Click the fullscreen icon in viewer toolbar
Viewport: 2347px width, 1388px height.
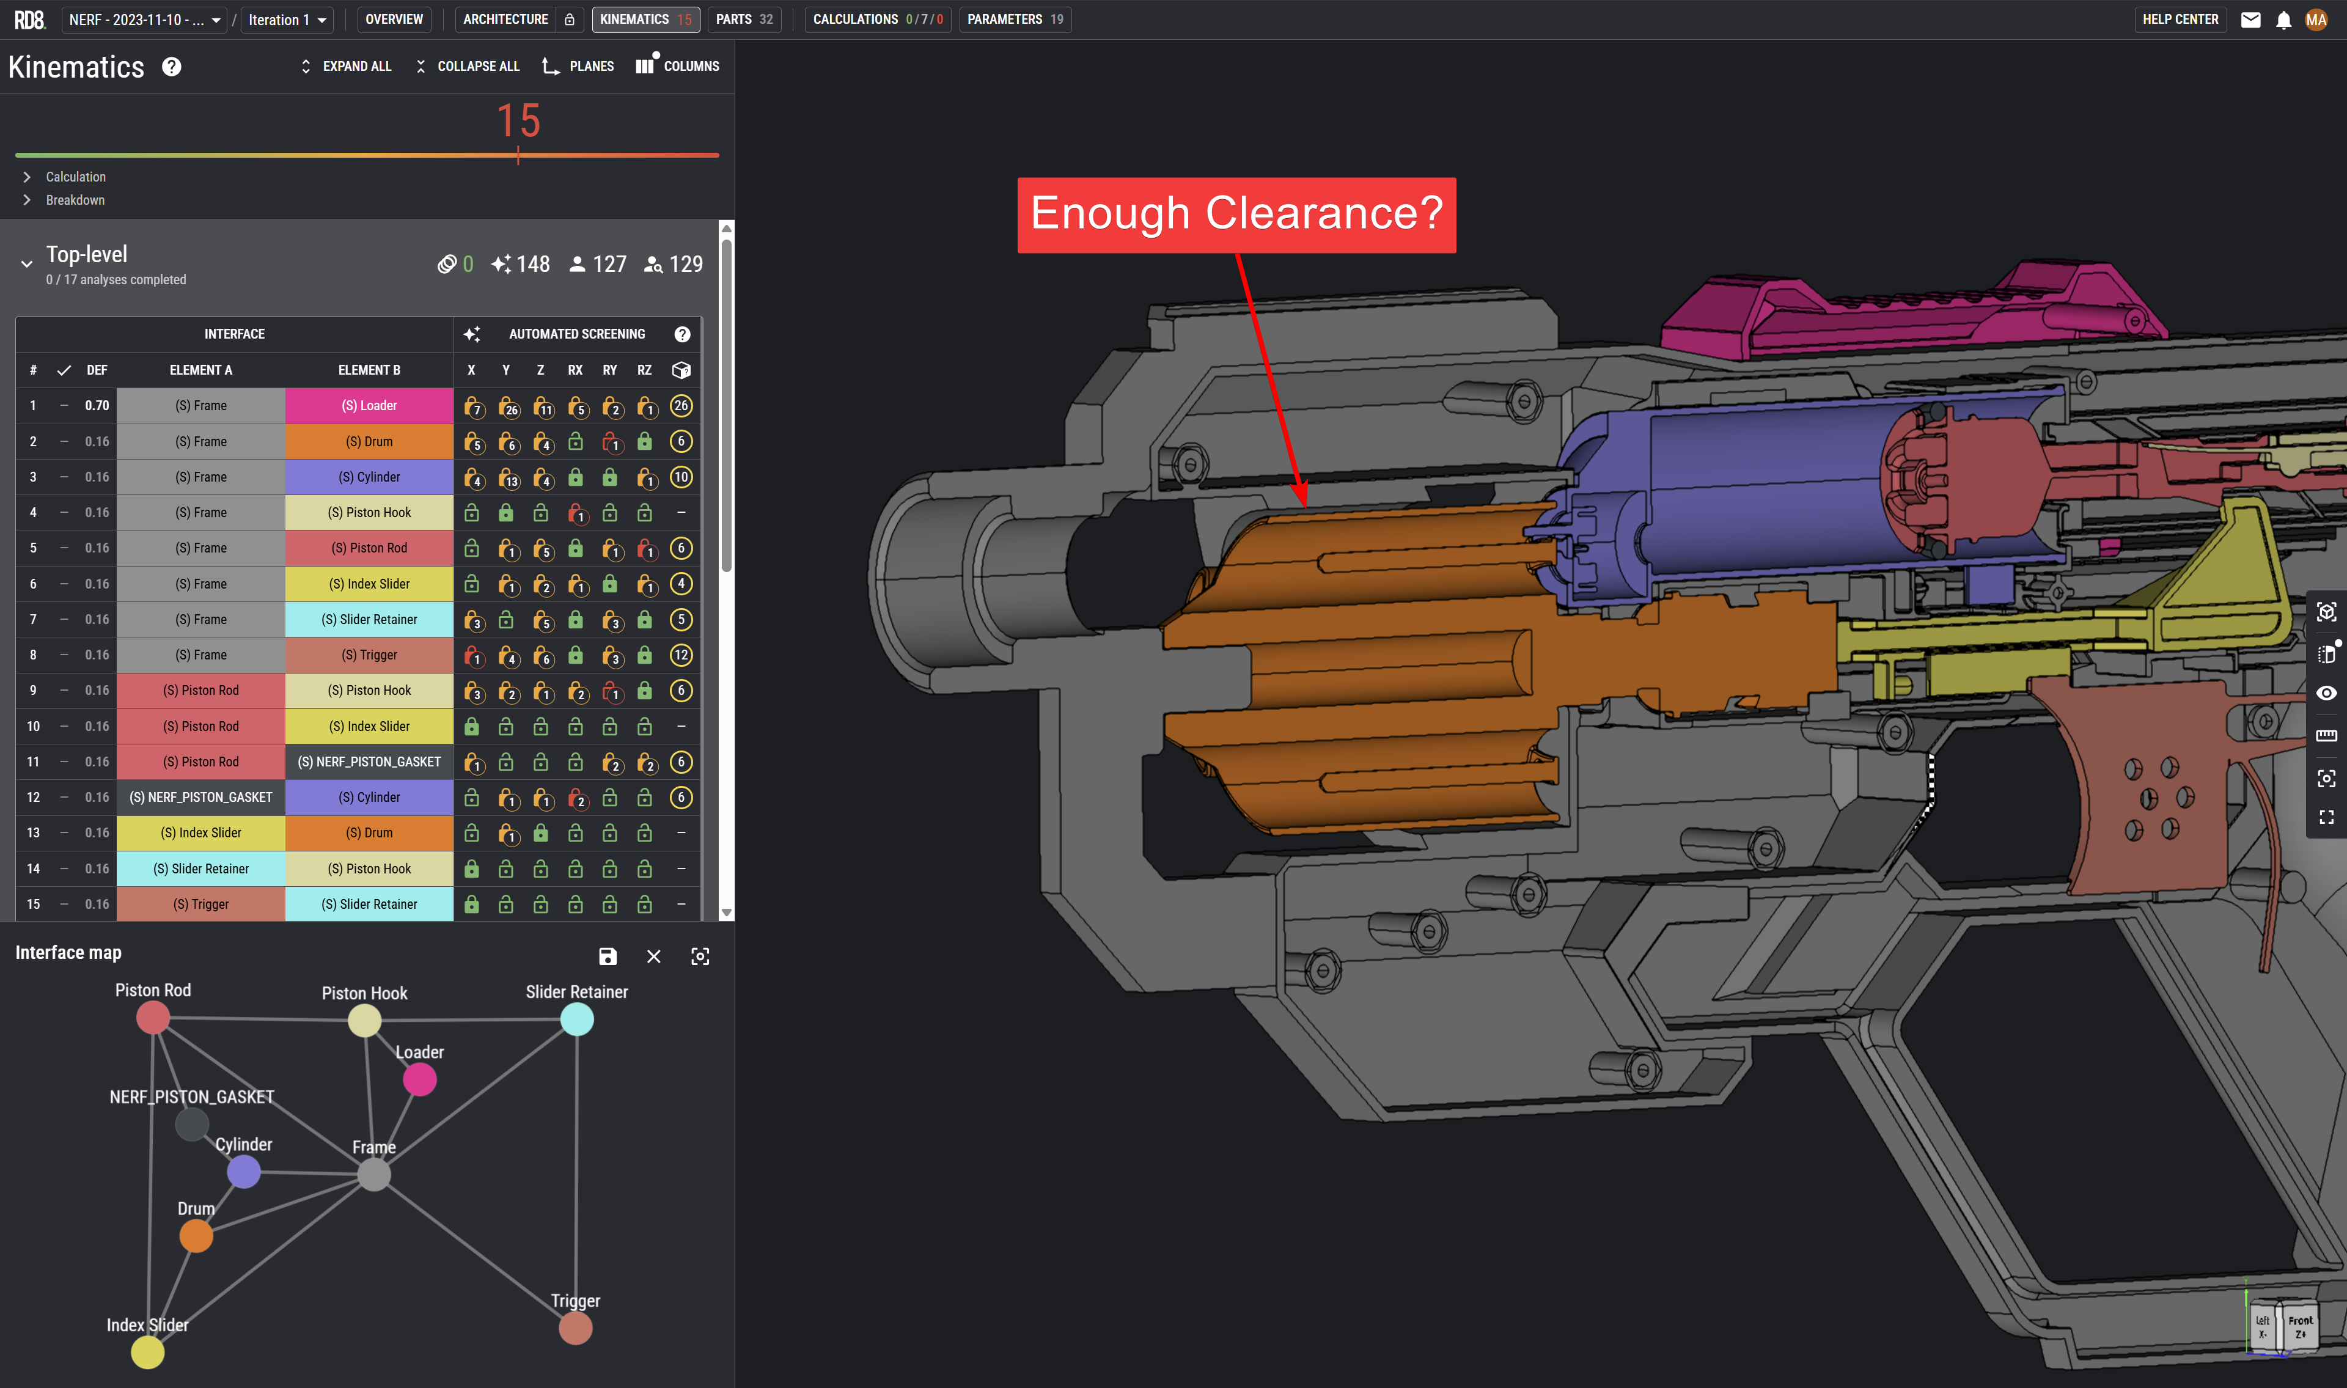coord(2326,818)
